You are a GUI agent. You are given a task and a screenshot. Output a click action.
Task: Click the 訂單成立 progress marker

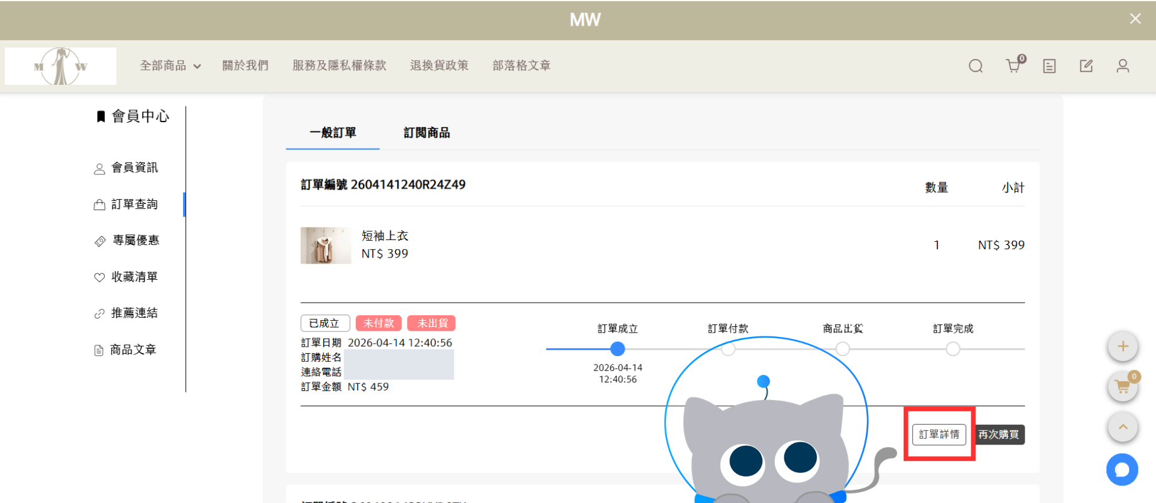coord(618,349)
